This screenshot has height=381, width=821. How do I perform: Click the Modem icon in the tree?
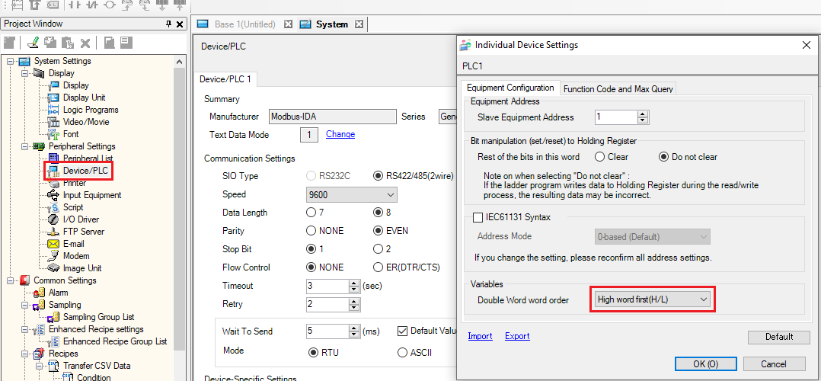coord(53,256)
